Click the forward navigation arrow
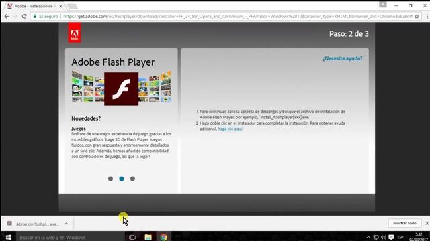Viewport: 430px width, 241px height. pyautogui.click(x=15, y=16)
